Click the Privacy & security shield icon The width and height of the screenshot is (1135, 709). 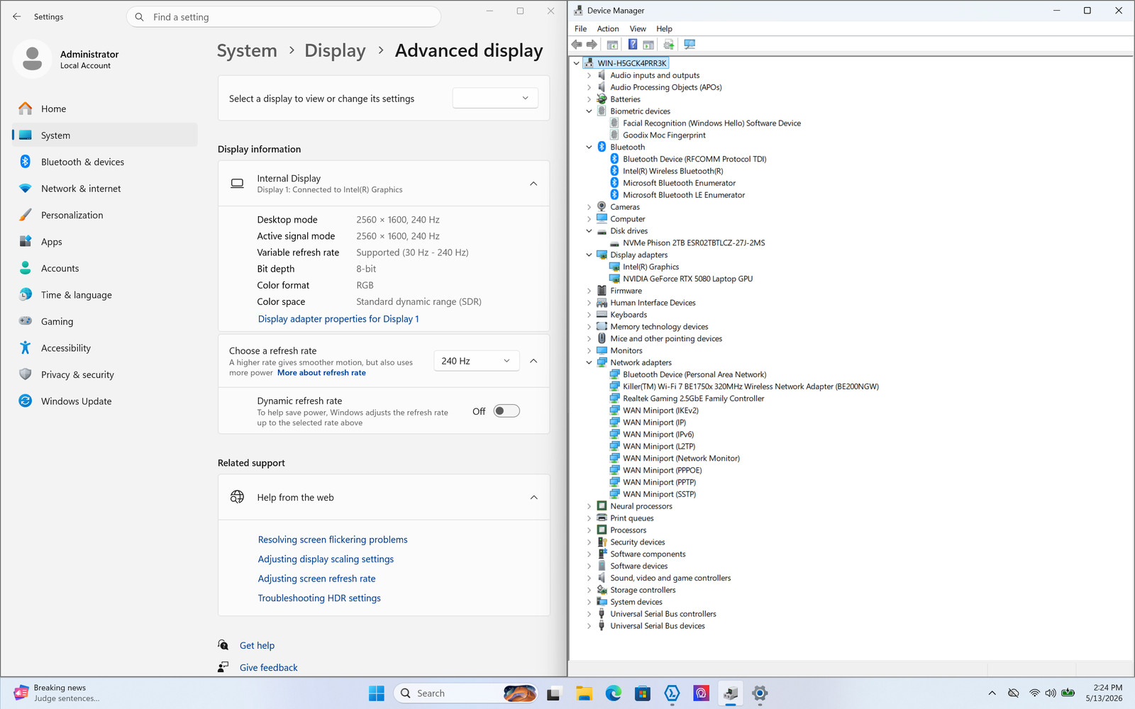[x=26, y=374]
